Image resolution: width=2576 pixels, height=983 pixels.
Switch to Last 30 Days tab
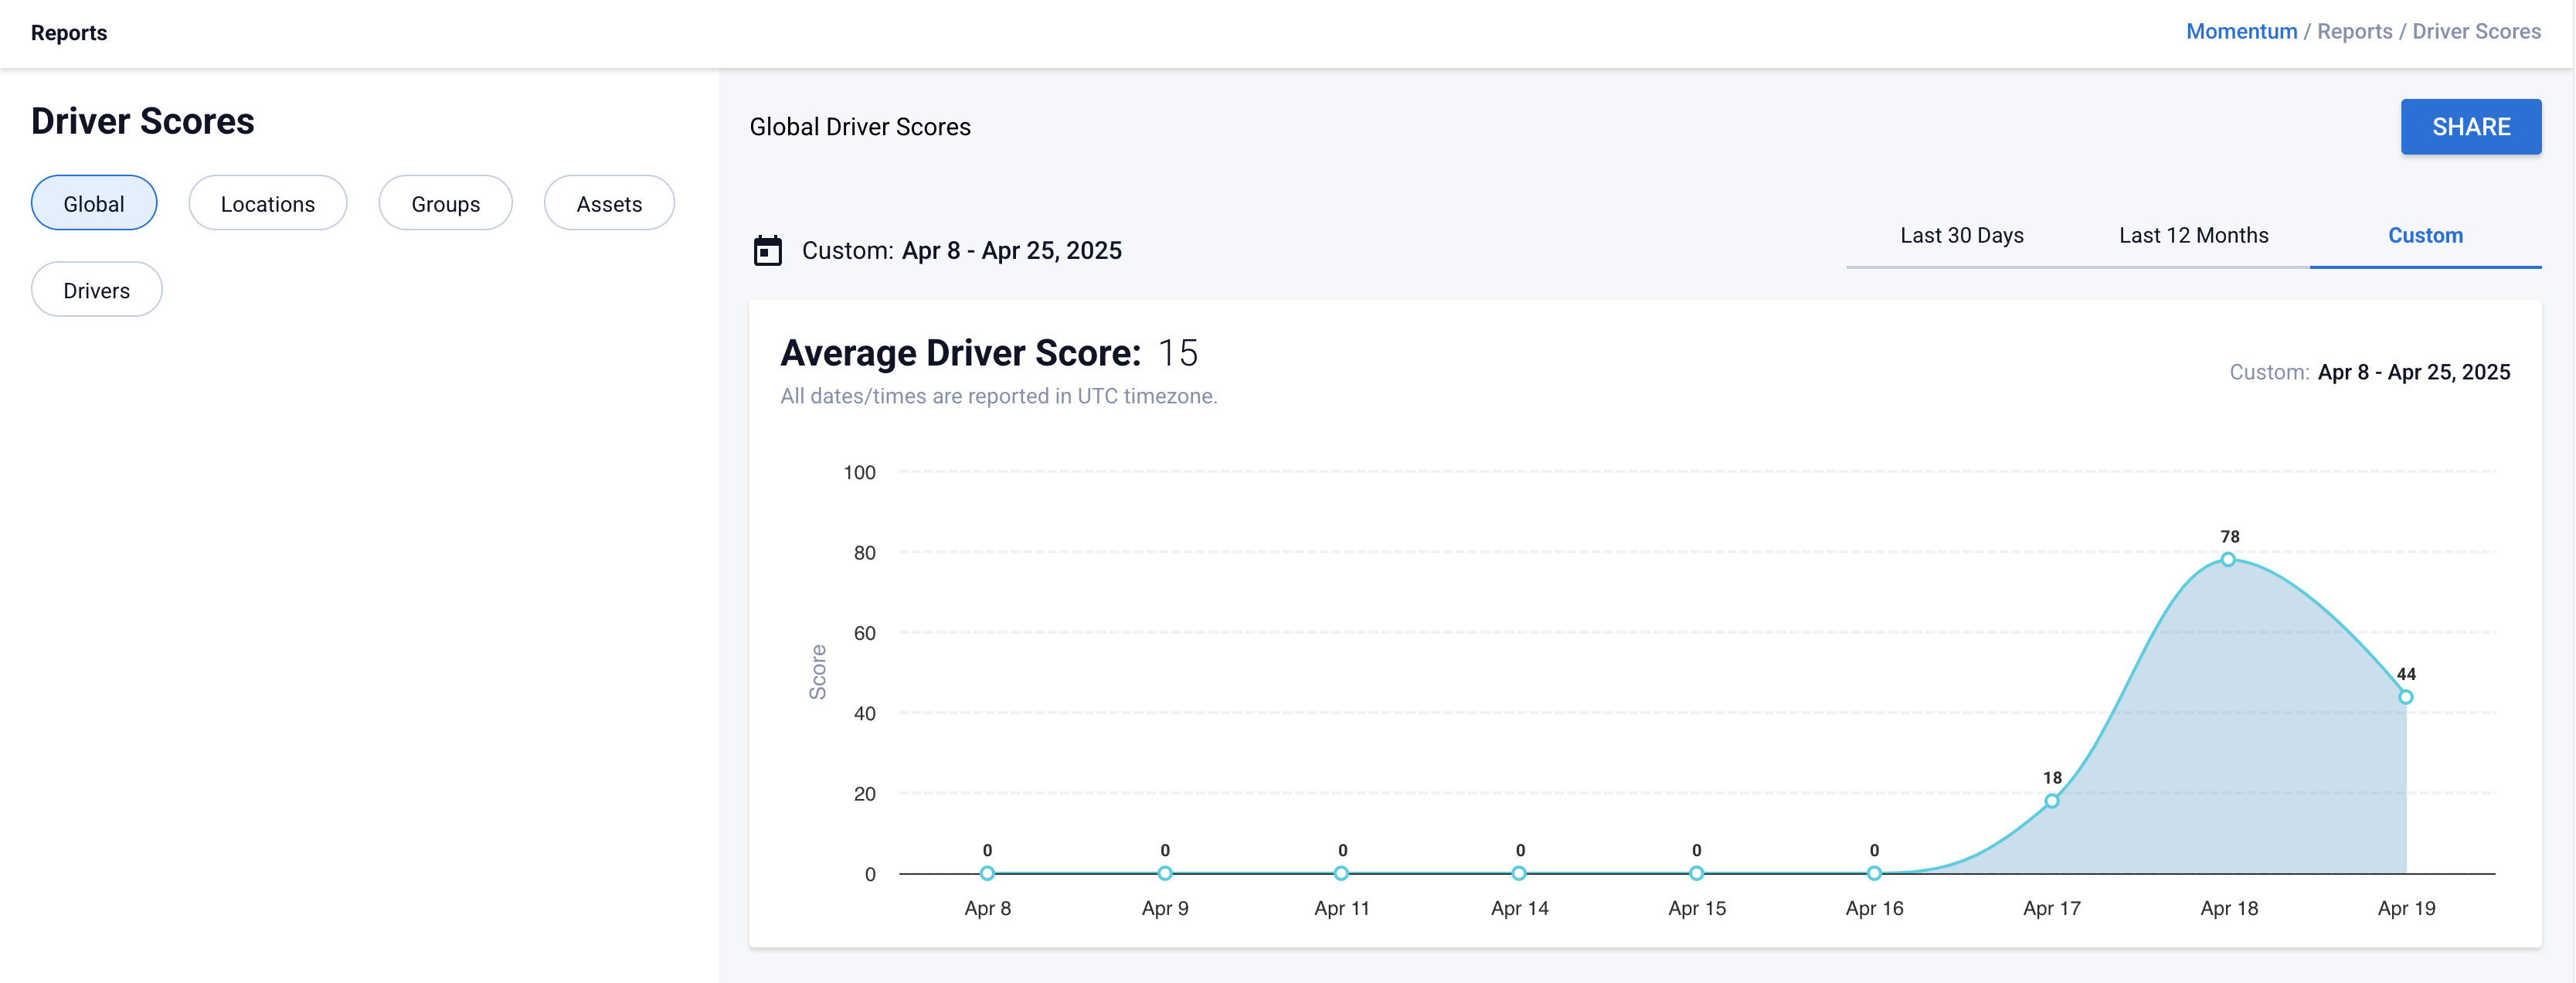click(1961, 236)
